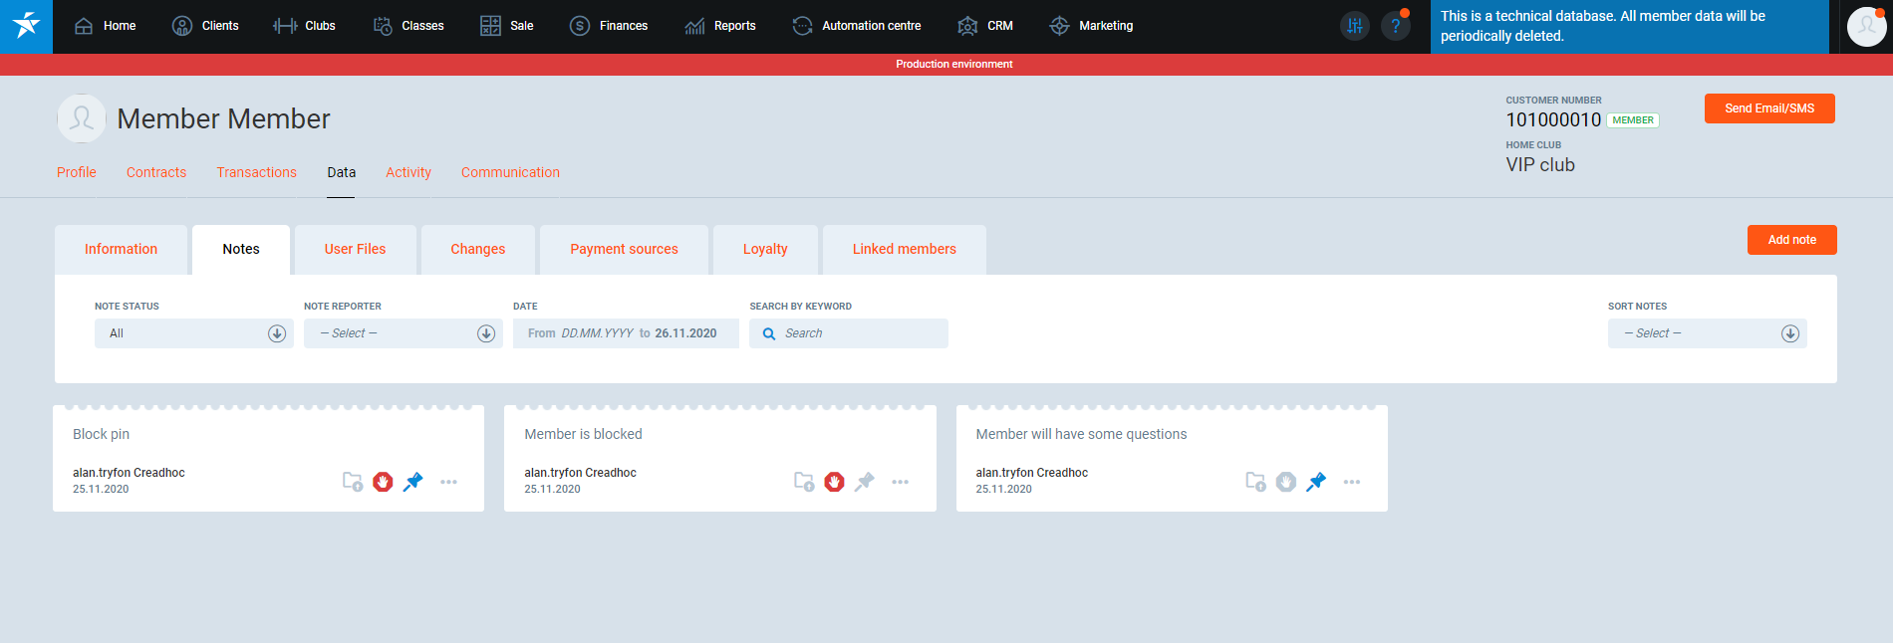Click folder icon on Member is blocked note

804,482
